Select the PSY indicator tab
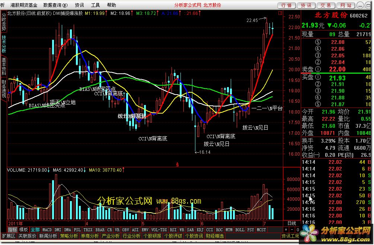The image size is (374, 245). click(x=251, y=230)
